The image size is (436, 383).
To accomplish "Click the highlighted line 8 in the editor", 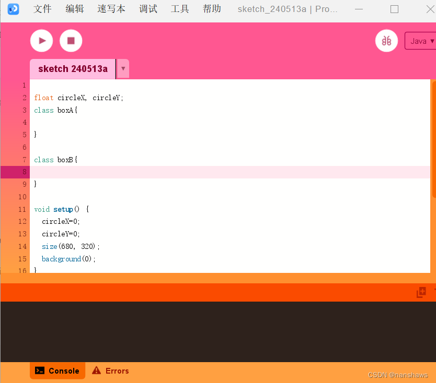I will pos(157,172).
